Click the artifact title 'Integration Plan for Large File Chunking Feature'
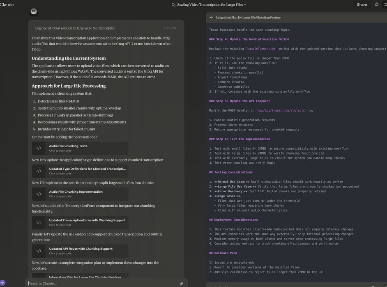Screen dimensions: 387x287 248,18
